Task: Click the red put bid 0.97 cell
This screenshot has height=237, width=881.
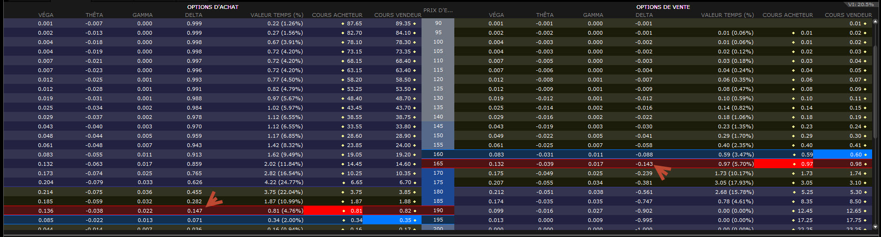Action: tap(784, 164)
